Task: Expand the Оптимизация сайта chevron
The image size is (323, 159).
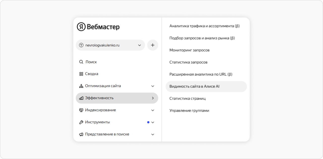Action: coord(153,86)
